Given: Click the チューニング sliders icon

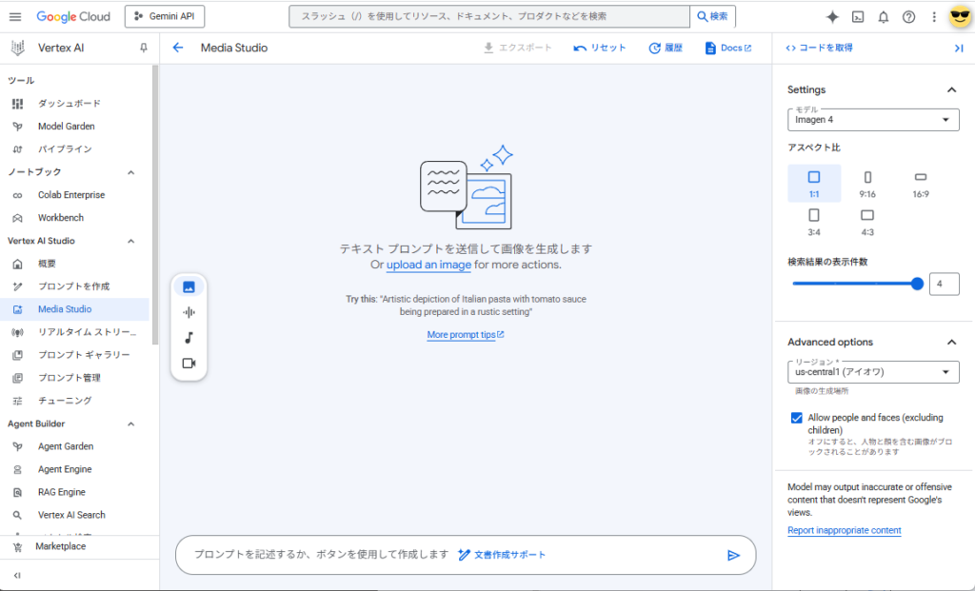Looking at the screenshot, I should 17,401.
